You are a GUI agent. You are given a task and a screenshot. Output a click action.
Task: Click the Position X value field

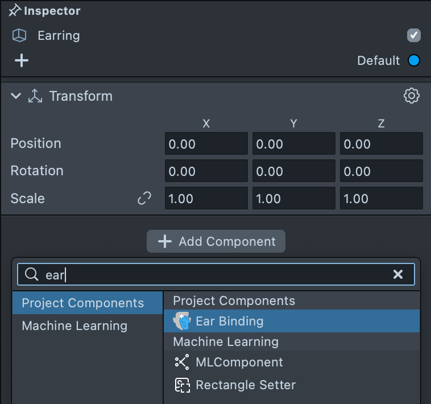(206, 144)
